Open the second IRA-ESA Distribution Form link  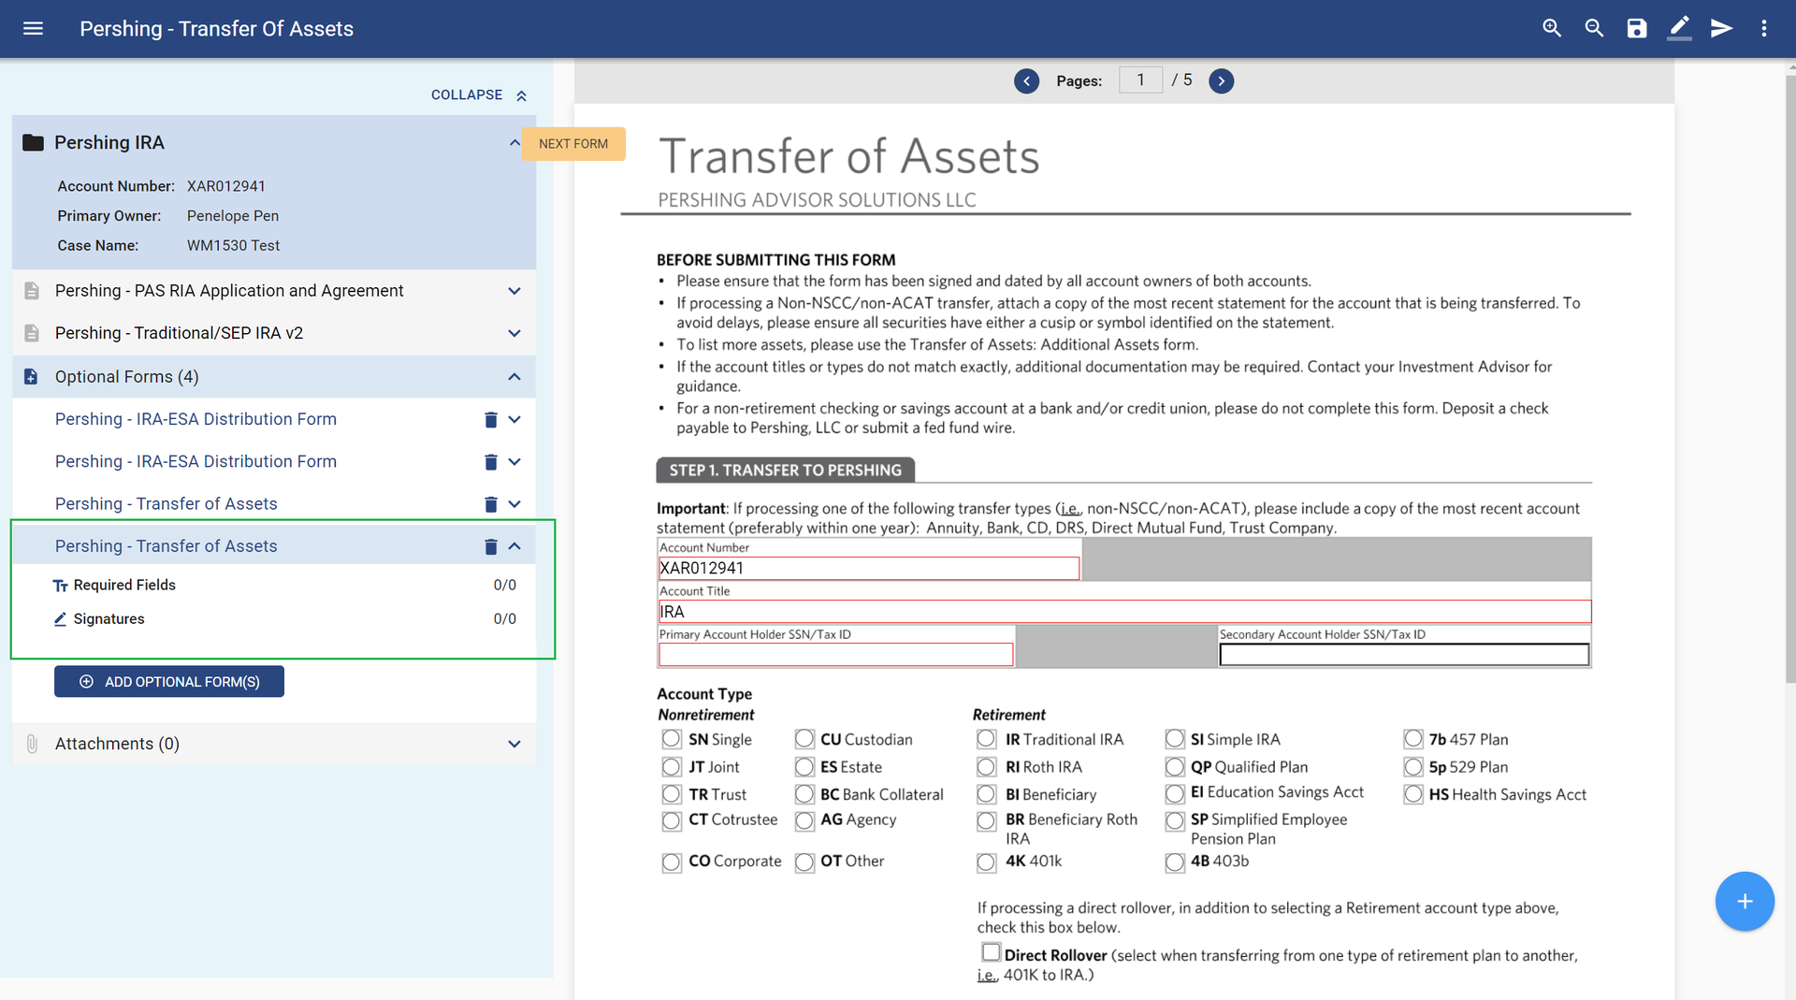pyautogui.click(x=196, y=461)
